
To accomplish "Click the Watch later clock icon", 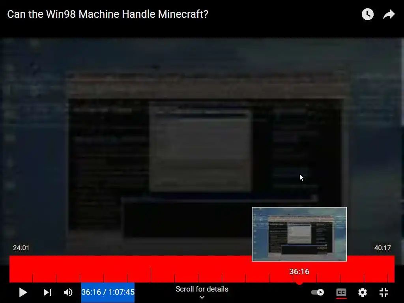I will coord(367,14).
